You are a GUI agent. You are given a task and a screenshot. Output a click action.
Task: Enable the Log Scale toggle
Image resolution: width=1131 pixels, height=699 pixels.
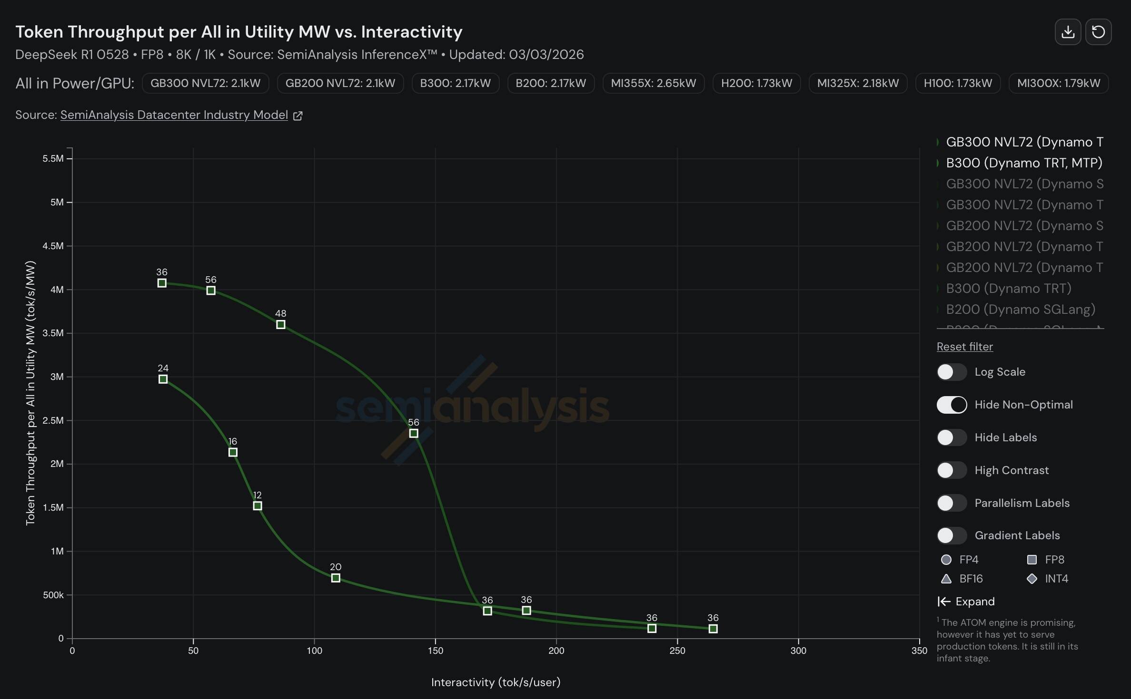pyautogui.click(x=952, y=372)
